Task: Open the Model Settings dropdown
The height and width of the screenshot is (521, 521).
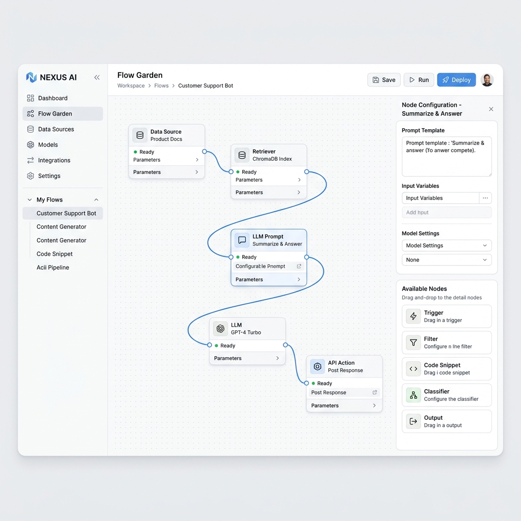Action: click(x=446, y=245)
